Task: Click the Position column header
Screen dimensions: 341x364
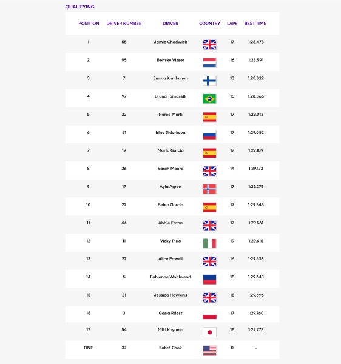Action: coord(89,24)
